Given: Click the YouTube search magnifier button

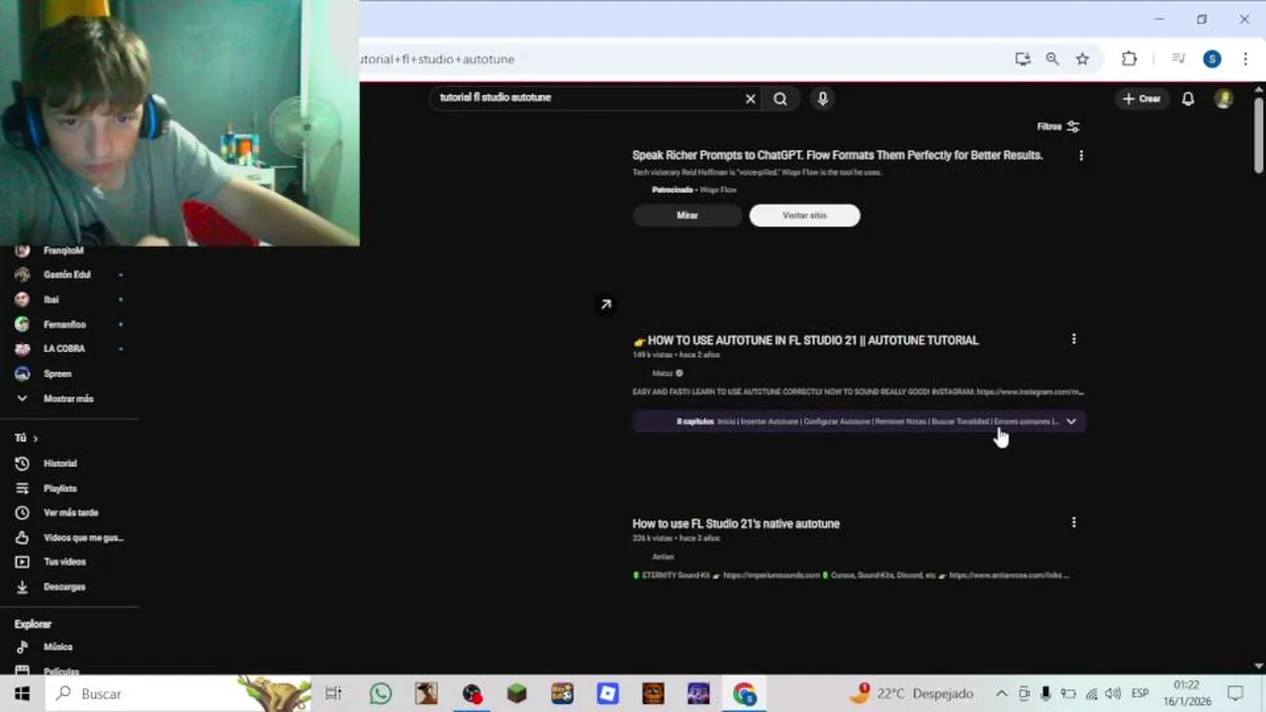Looking at the screenshot, I should (780, 98).
